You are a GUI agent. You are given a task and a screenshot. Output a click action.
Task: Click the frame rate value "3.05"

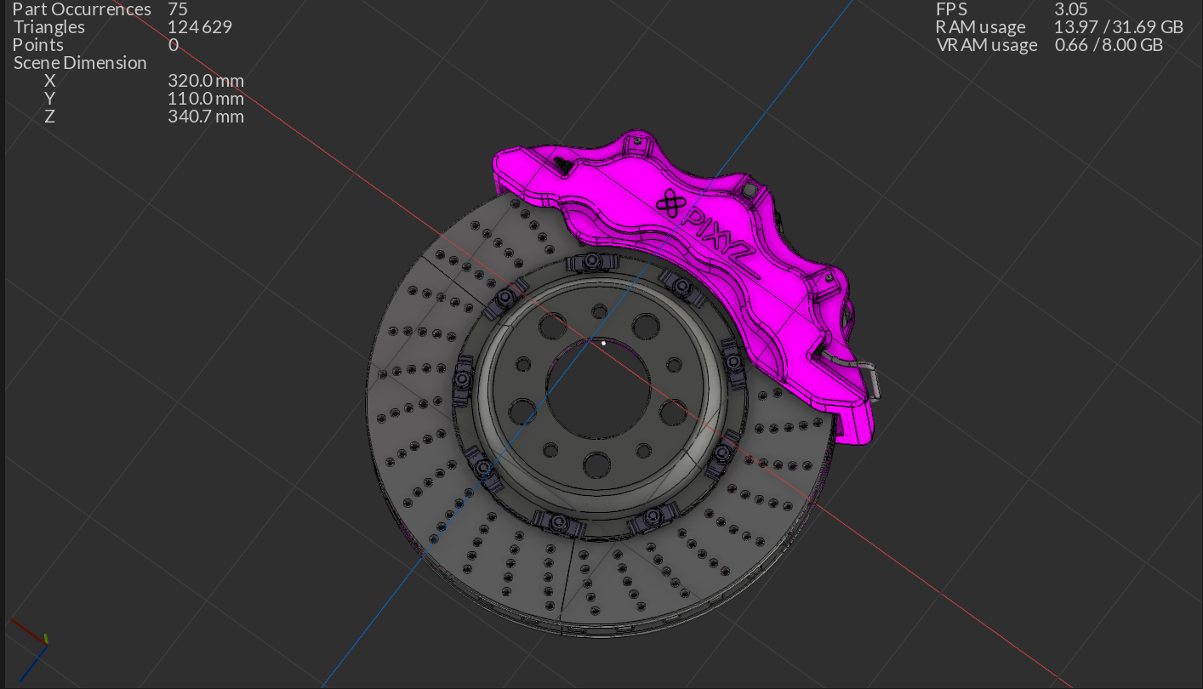pyautogui.click(x=1071, y=9)
